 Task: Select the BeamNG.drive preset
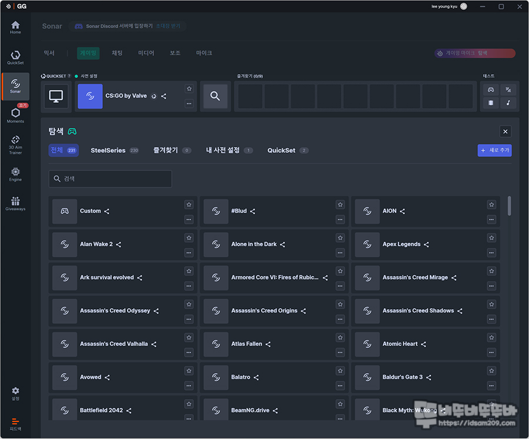pyautogui.click(x=274, y=408)
